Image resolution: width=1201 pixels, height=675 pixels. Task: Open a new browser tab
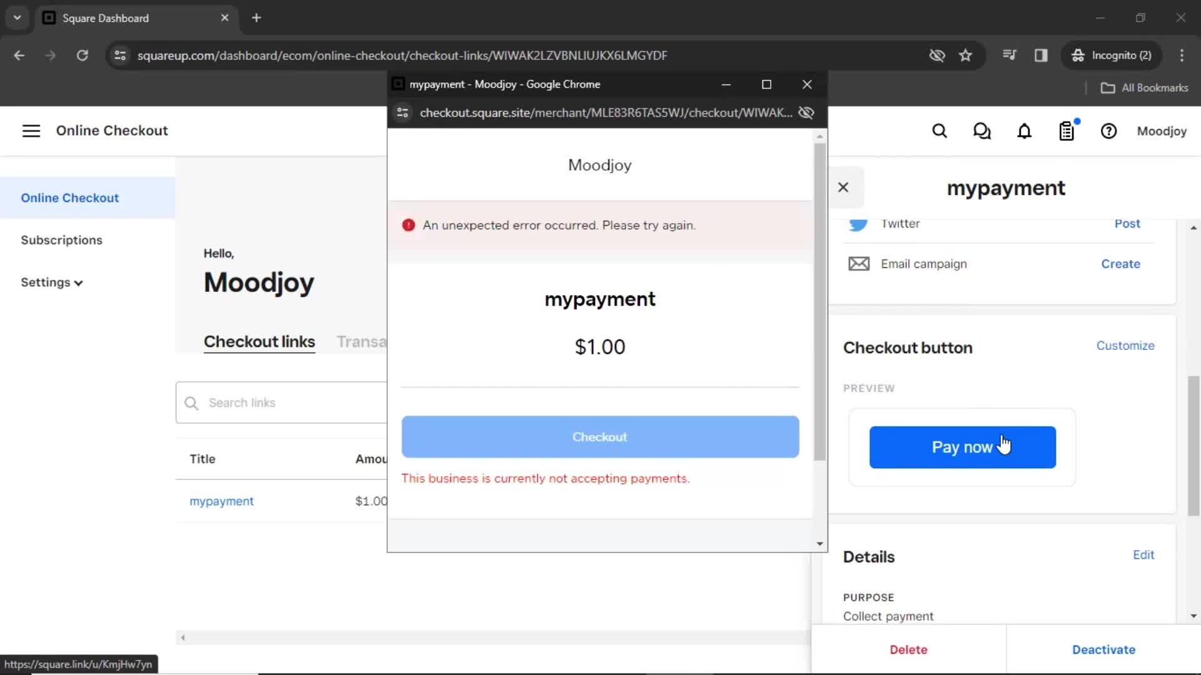(256, 18)
